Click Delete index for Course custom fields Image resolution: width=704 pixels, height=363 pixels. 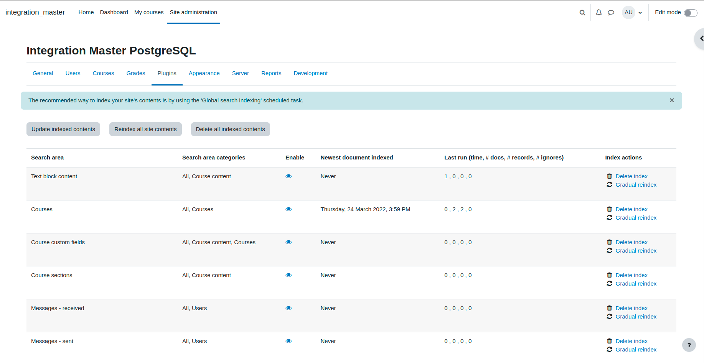click(631, 242)
